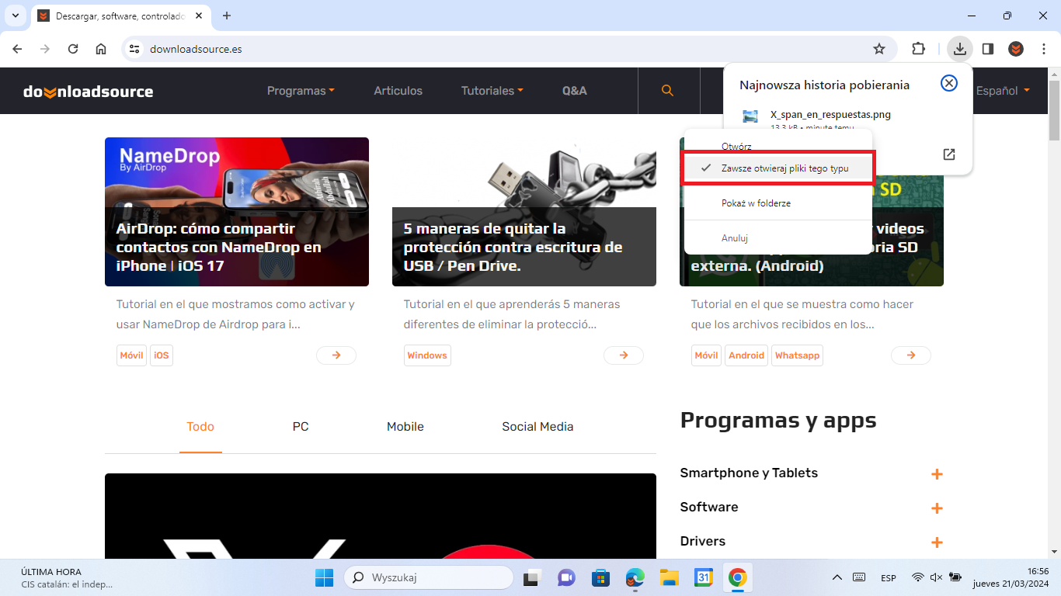This screenshot has height=596, width=1061.
Task: Expand the Drivers category plus
Action: click(x=937, y=542)
